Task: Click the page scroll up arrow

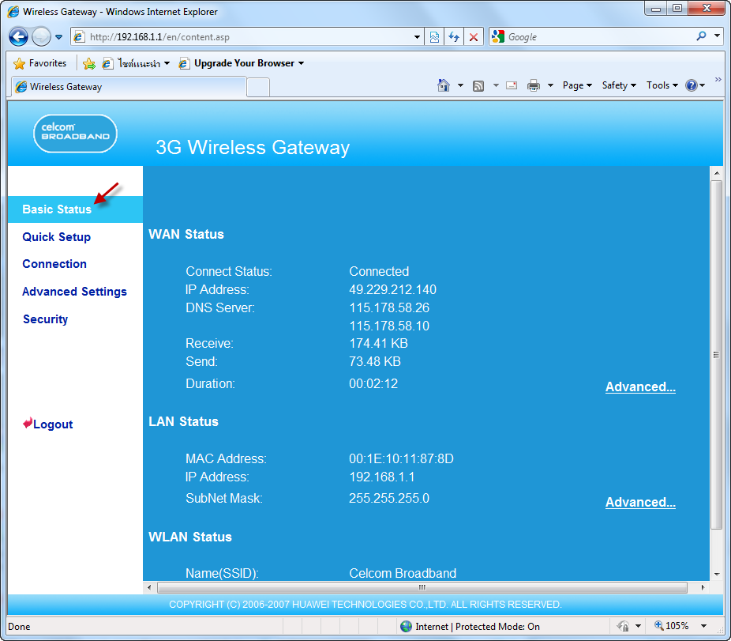Action: [716, 173]
